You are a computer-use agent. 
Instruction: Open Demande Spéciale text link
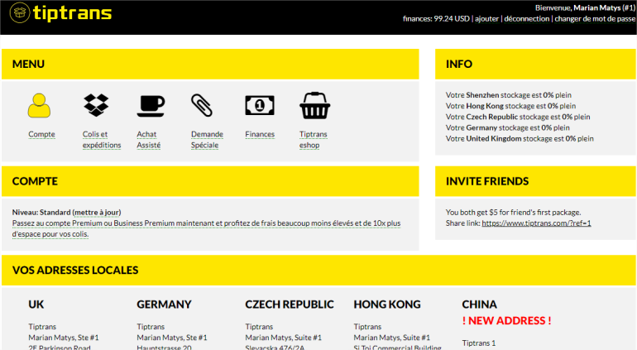[207, 140]
